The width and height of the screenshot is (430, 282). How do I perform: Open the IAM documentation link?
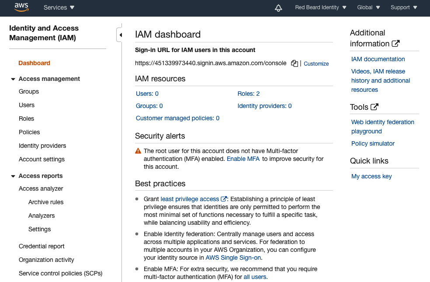378,59
